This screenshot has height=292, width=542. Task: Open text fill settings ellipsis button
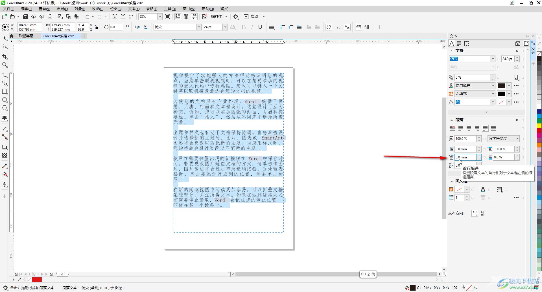coord(516,86)
